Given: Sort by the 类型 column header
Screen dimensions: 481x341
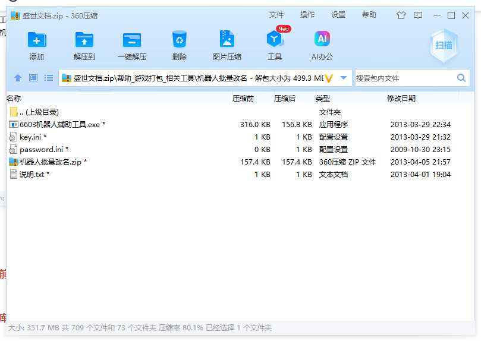Looking at the screenshot, I should (x=323, y=99).
